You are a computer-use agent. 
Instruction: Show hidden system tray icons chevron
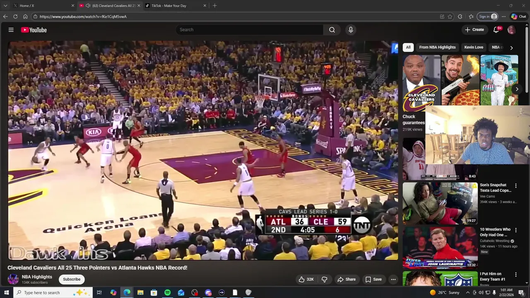[468, 293]
